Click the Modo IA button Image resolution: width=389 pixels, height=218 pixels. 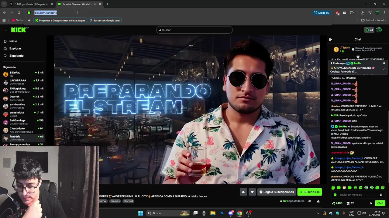tap(321, 13)
